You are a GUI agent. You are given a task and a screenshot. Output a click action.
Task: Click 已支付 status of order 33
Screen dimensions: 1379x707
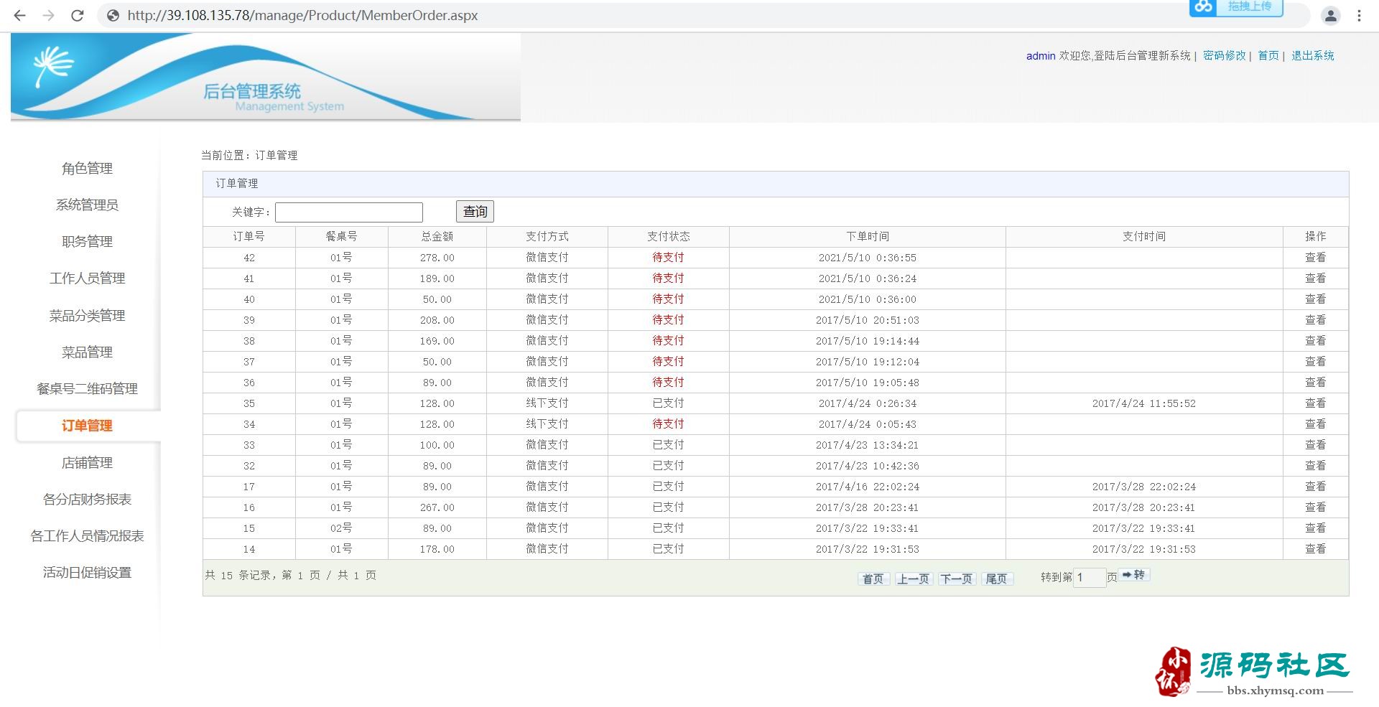[x=668, y=444]
